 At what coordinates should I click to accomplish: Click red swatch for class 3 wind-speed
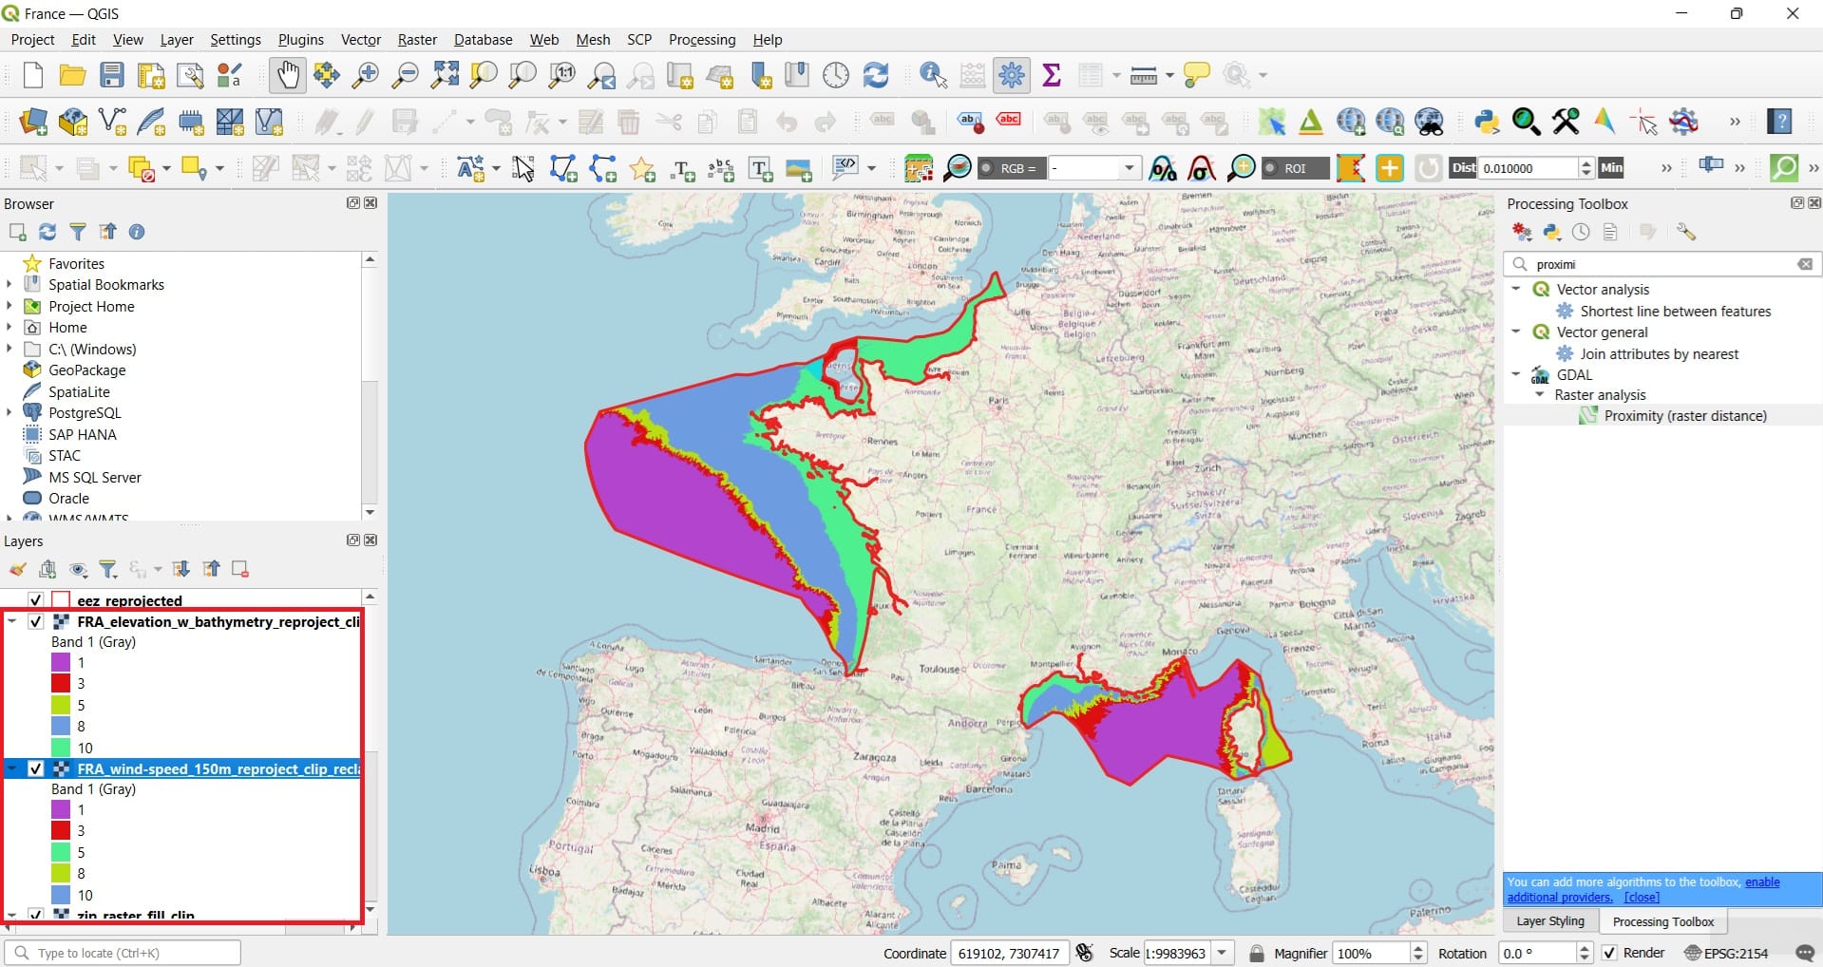tap(61, 830)
